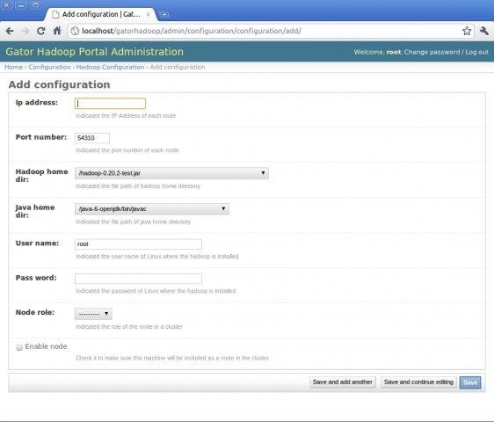Open the browser home page icon
Screen dimensions: 494x422
coord(57,31)
